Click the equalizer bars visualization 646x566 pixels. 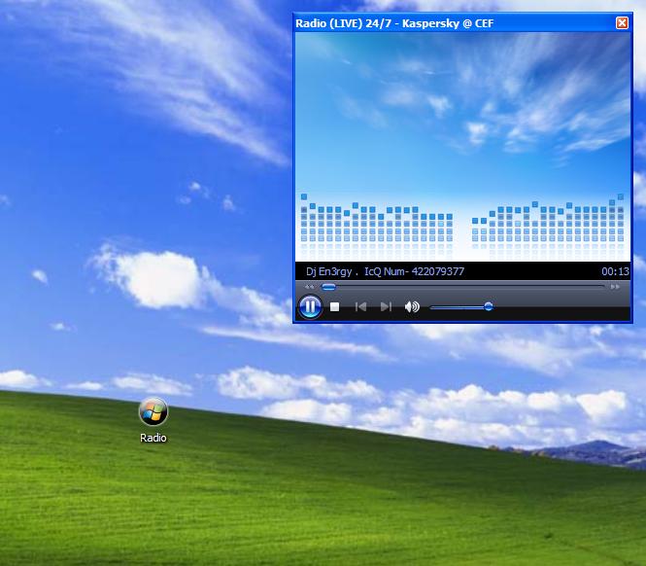point(461,225)
